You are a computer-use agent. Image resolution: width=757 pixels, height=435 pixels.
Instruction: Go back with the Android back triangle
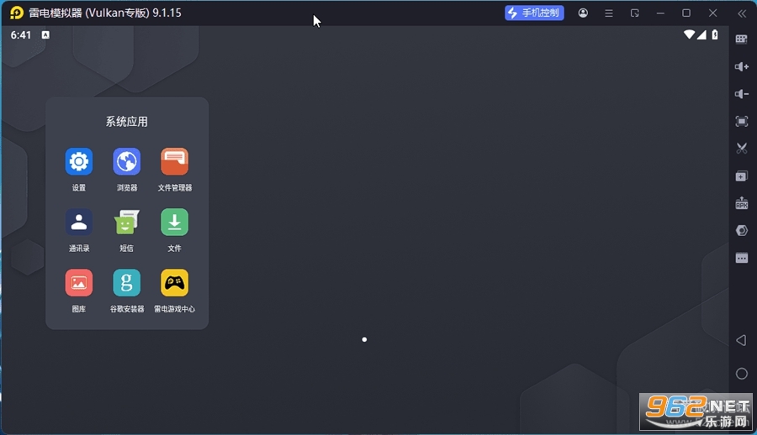tap(741, 340)
